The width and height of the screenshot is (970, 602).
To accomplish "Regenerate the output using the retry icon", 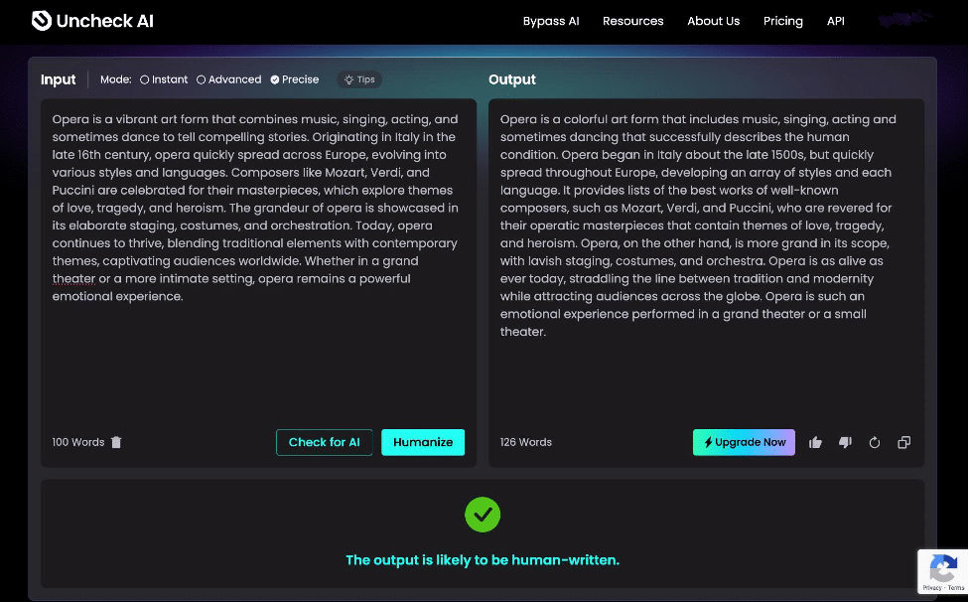I will click(875, 442).
